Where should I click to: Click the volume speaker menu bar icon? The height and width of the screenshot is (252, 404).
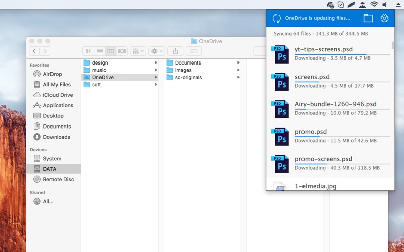coord(385,5)
